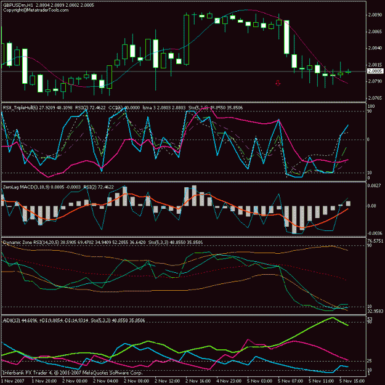Image resolution: width=385 pixels, height=385 pixels.
Task: Click the 2.0865 price axis label
Action: 375,31
